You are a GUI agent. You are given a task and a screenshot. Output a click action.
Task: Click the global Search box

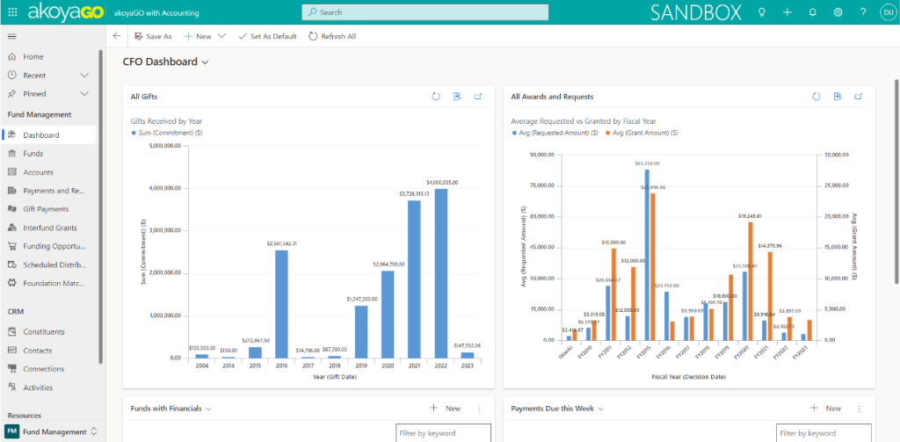pos(425,12)
